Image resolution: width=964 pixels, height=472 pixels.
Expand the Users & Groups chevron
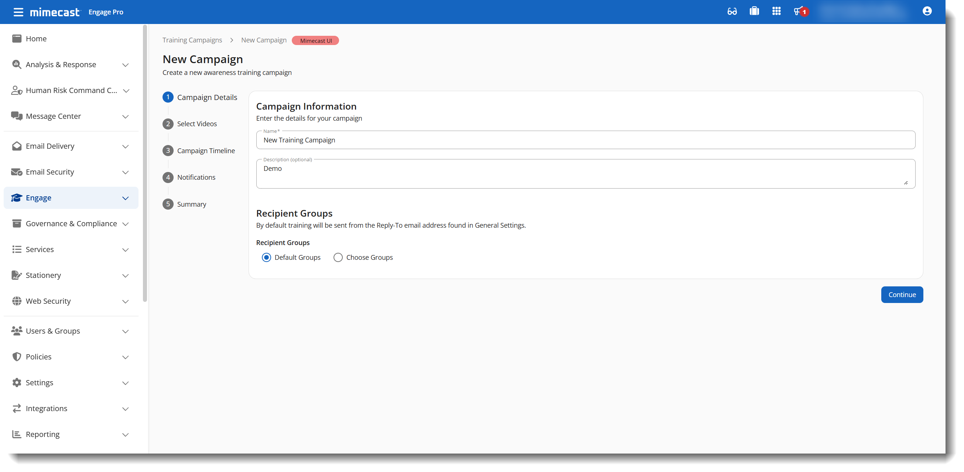click(x=125, y=331)
